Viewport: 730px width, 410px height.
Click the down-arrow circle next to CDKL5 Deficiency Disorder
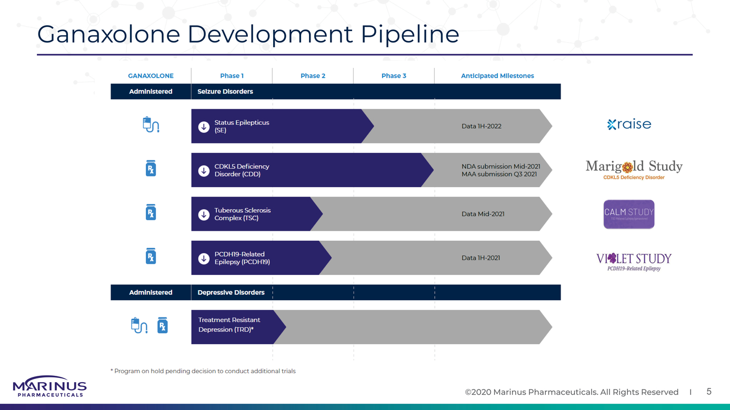[x=204, y=170]
